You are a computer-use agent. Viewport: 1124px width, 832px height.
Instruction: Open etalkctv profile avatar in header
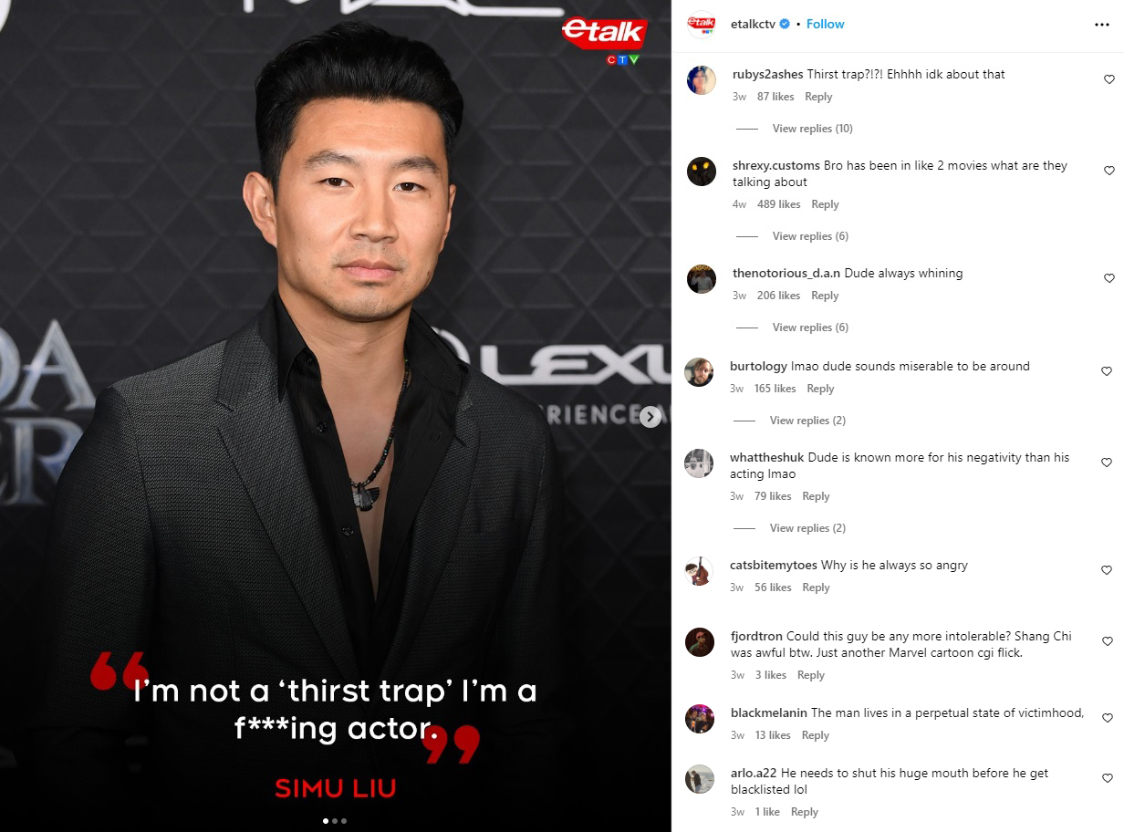(701, 25)
